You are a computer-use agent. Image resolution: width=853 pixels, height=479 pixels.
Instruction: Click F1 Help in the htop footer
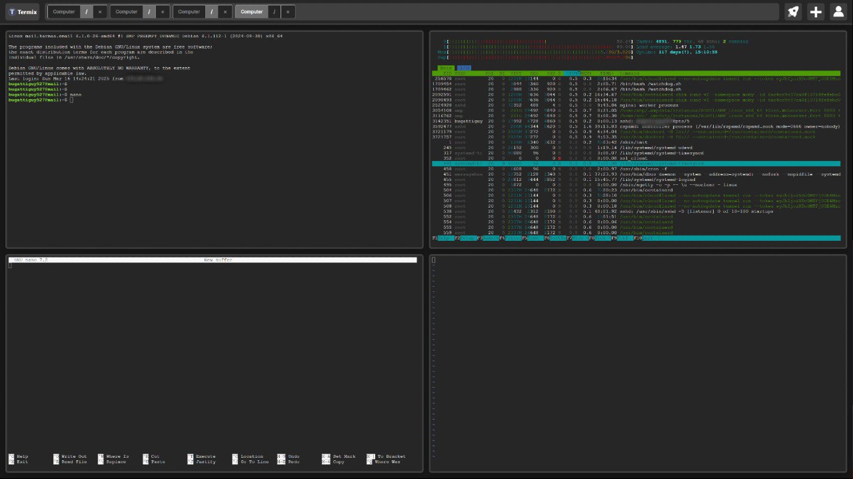pyautogui.click(x=442, y=238)
